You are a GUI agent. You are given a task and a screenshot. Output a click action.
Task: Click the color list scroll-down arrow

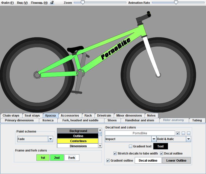point(100,146)
